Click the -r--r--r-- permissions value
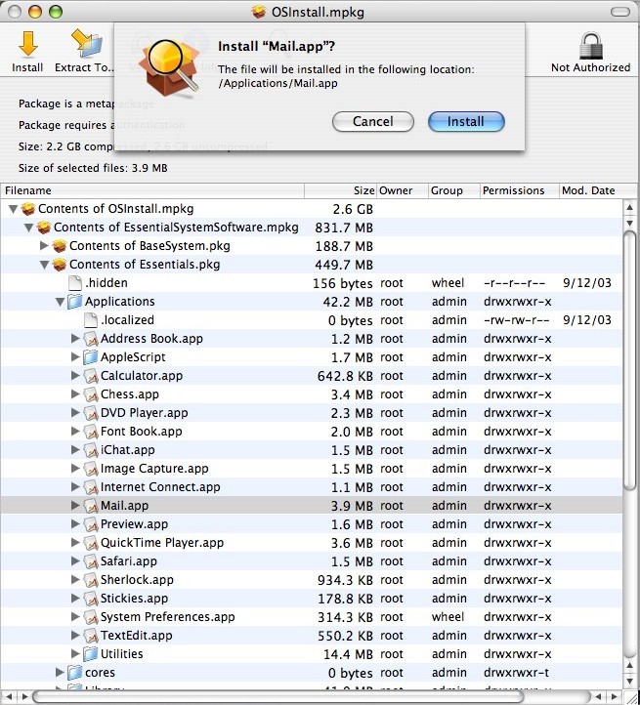 [x=514, y=283]
